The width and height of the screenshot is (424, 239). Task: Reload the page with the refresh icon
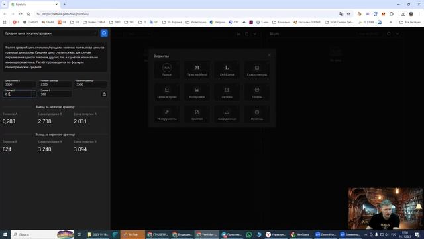click(21, 14)
